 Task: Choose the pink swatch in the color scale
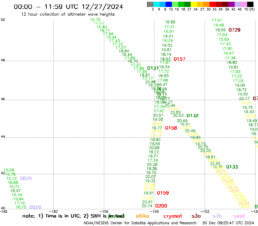(x=244, y=4)
